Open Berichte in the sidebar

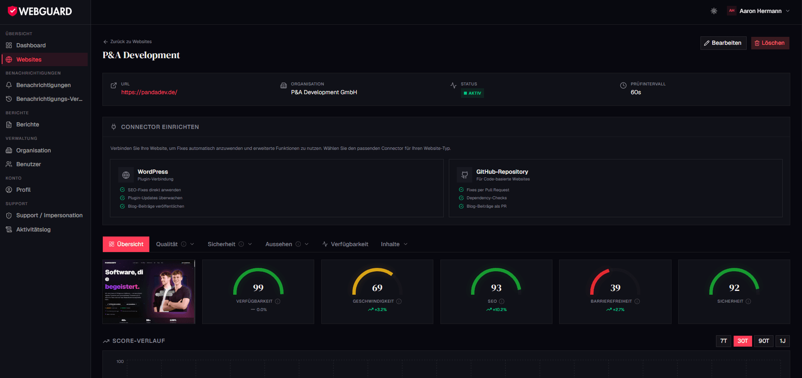coord(44,124)
